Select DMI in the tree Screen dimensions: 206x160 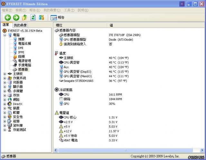click(21, 48)
